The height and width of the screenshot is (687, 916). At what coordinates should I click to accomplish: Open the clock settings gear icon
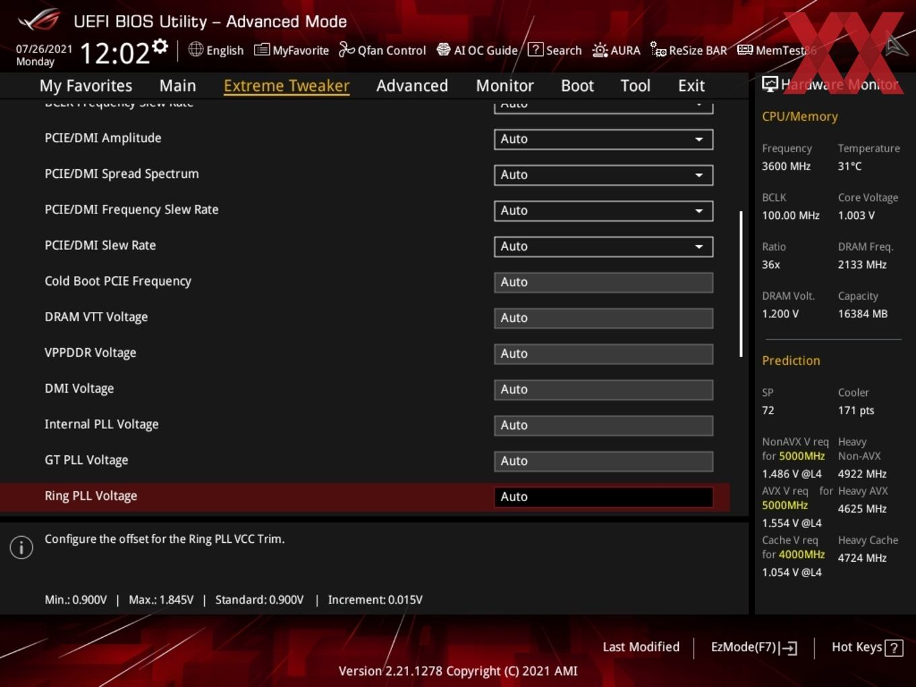click(x=160, y=46)
